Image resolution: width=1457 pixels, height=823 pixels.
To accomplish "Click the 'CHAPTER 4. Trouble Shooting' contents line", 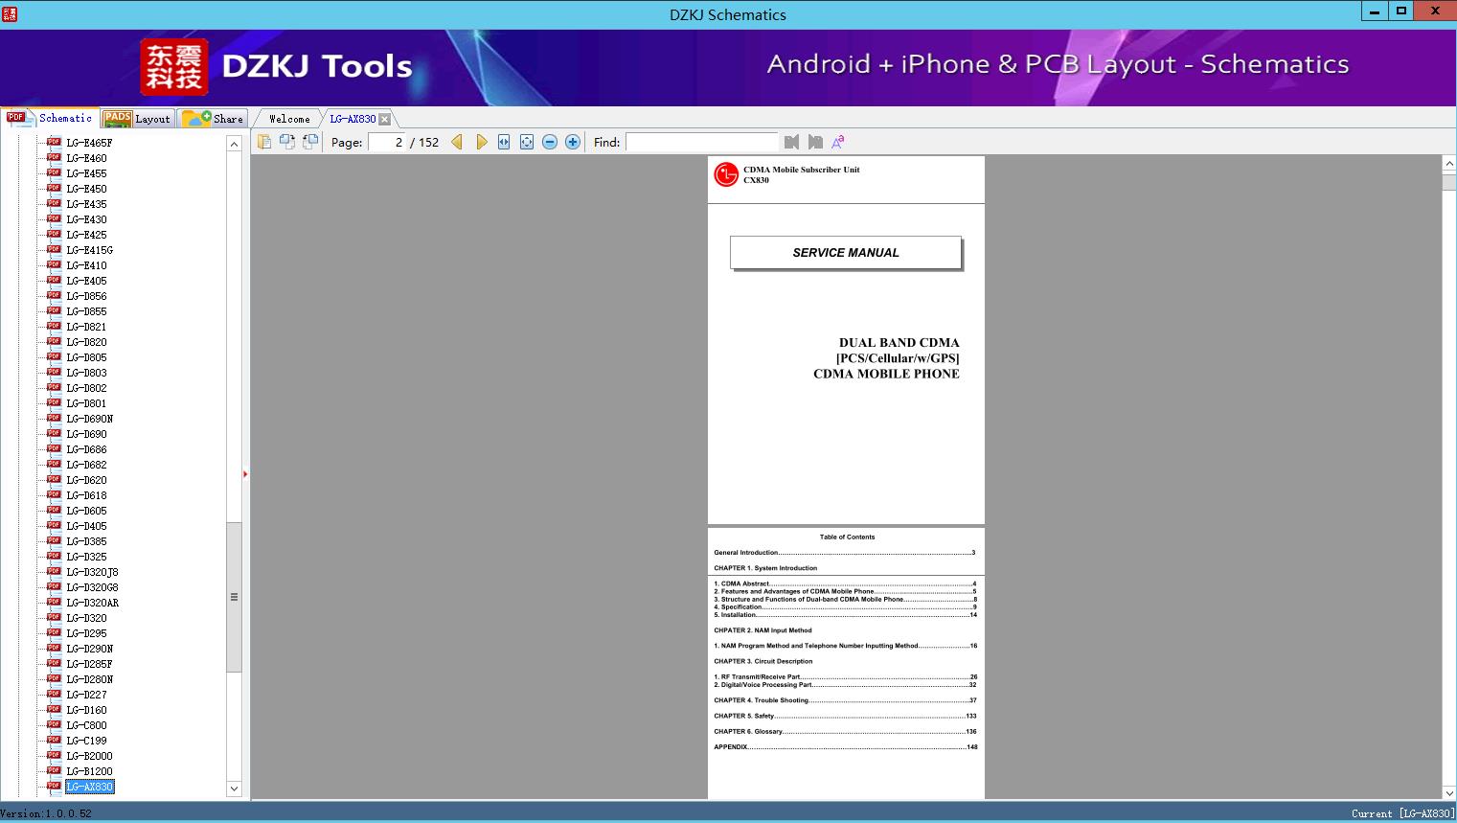I will click(845, 700).
